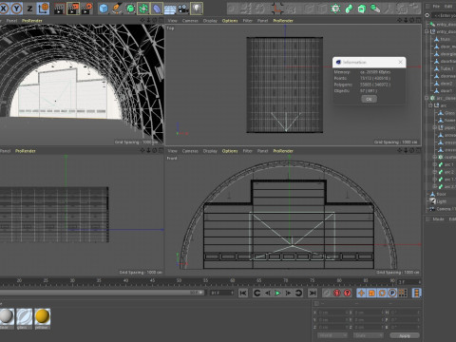
Task: Collapse the arc_cloner hierarchy
Action: 427,98
